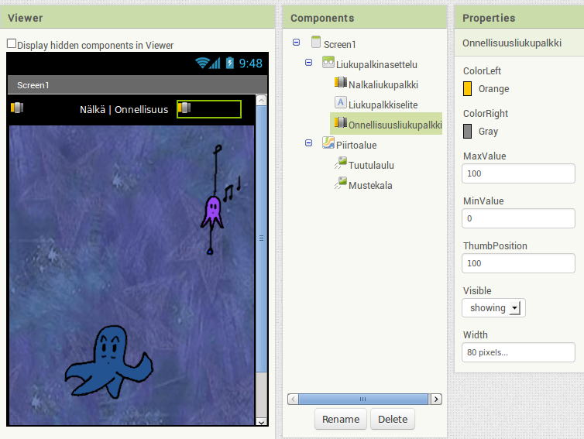Click the Gray color name text
Viewport: 584px width, 439px height.
point(488,132)
